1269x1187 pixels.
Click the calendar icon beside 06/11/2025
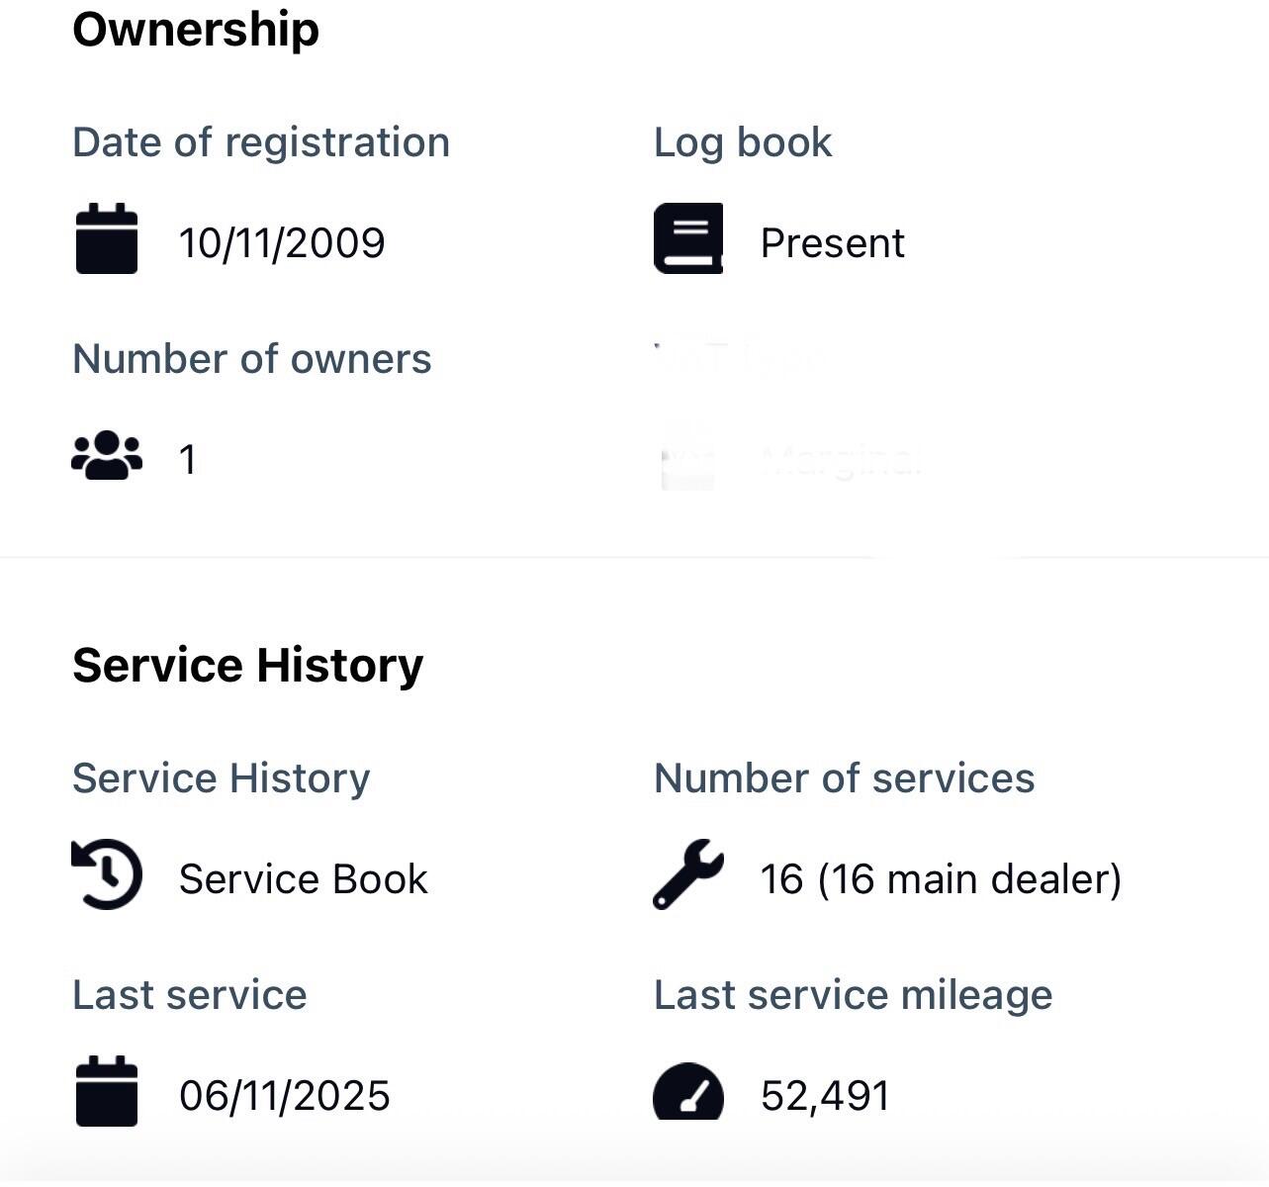(x=107, y=1091)
